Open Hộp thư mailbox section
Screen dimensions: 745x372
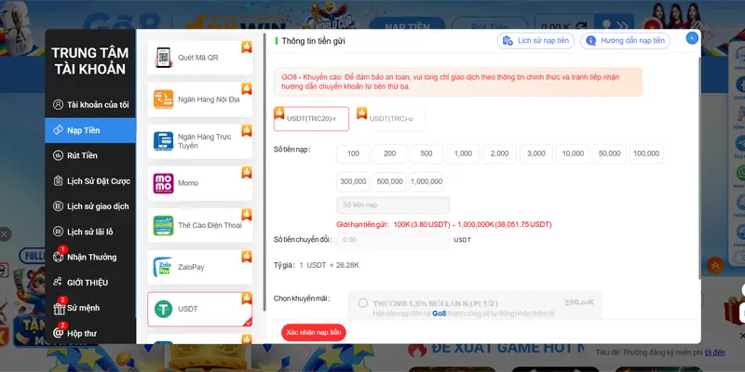(90, 333)
